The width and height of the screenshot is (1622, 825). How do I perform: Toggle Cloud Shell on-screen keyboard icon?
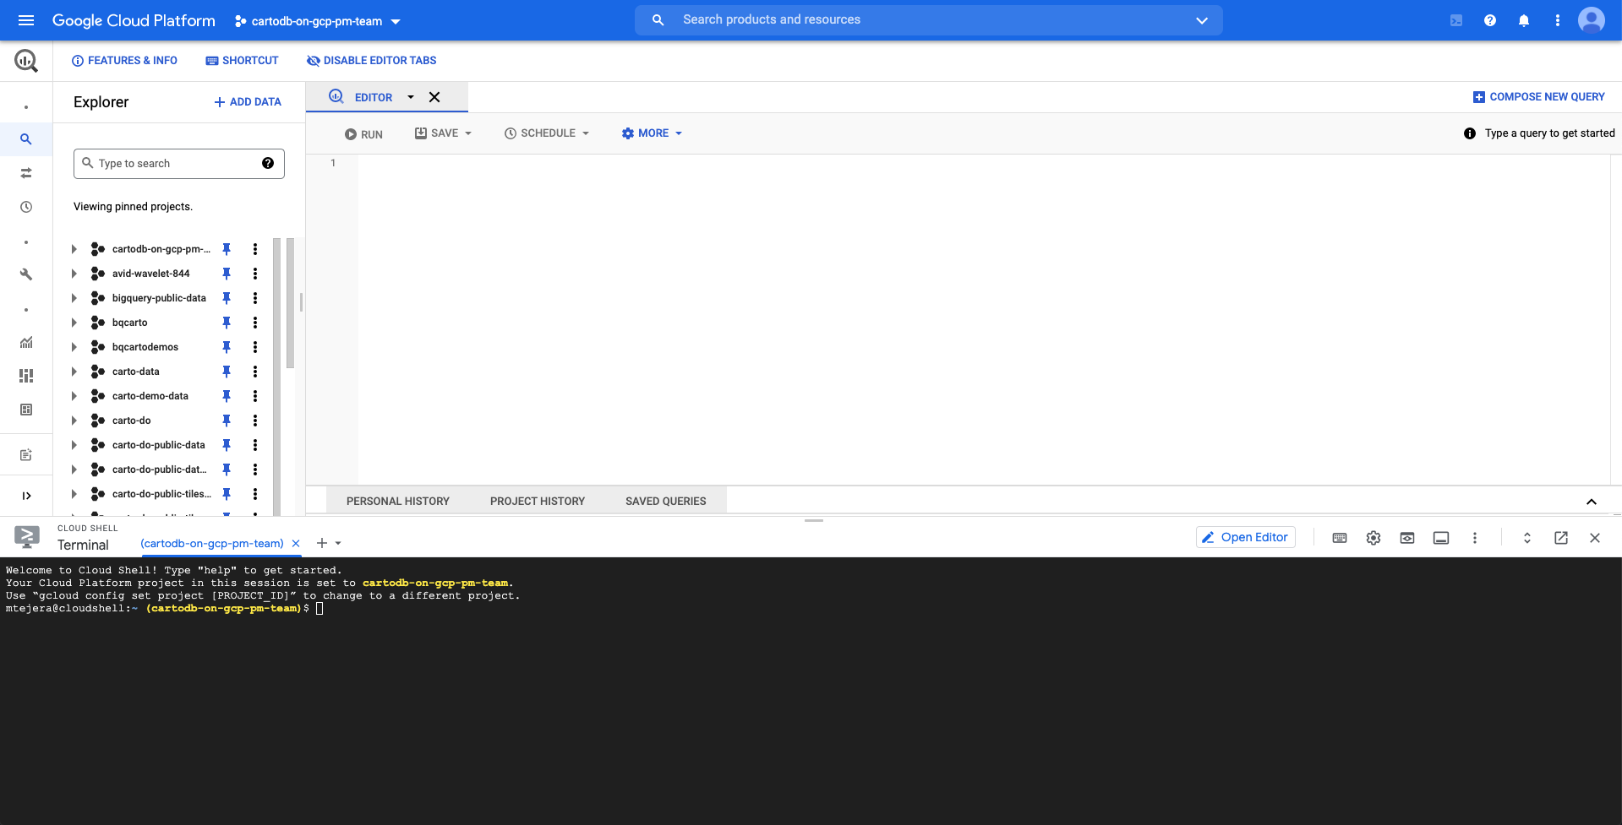tap(1340, 538)
